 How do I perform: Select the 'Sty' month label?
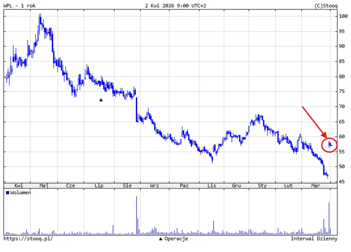(x=262, y=185)
